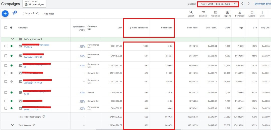
Task: Click the blue plus new campaign button
Action: 5,13
